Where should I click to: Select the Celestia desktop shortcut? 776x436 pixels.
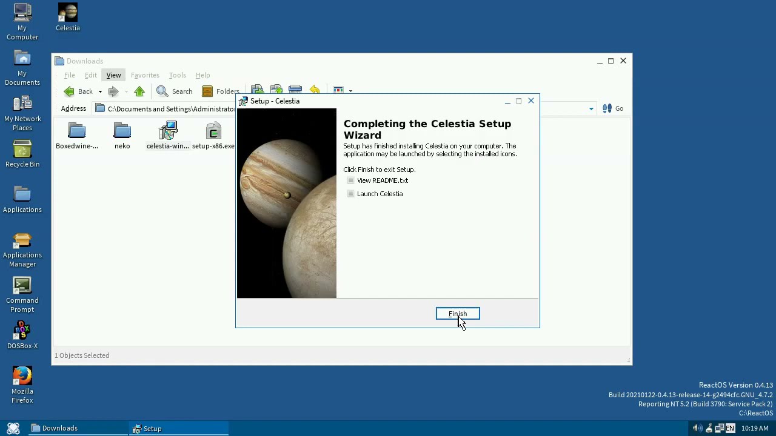(x=68, y=17)
